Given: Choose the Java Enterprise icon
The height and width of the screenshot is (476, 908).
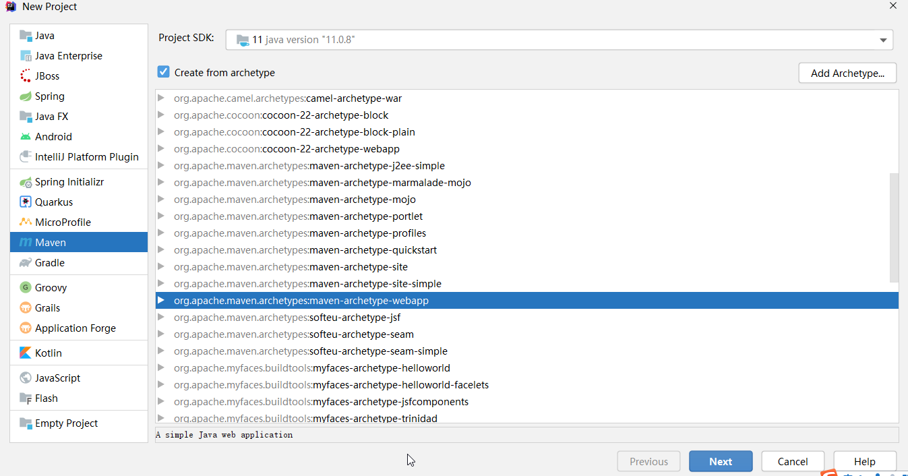Looking at the screenshot, I should (26, 56).
